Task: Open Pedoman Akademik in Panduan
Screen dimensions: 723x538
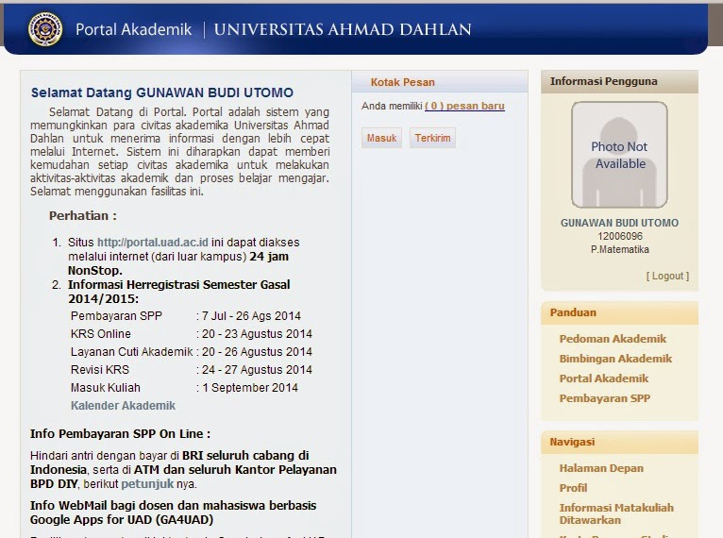Action: (613, 339)
